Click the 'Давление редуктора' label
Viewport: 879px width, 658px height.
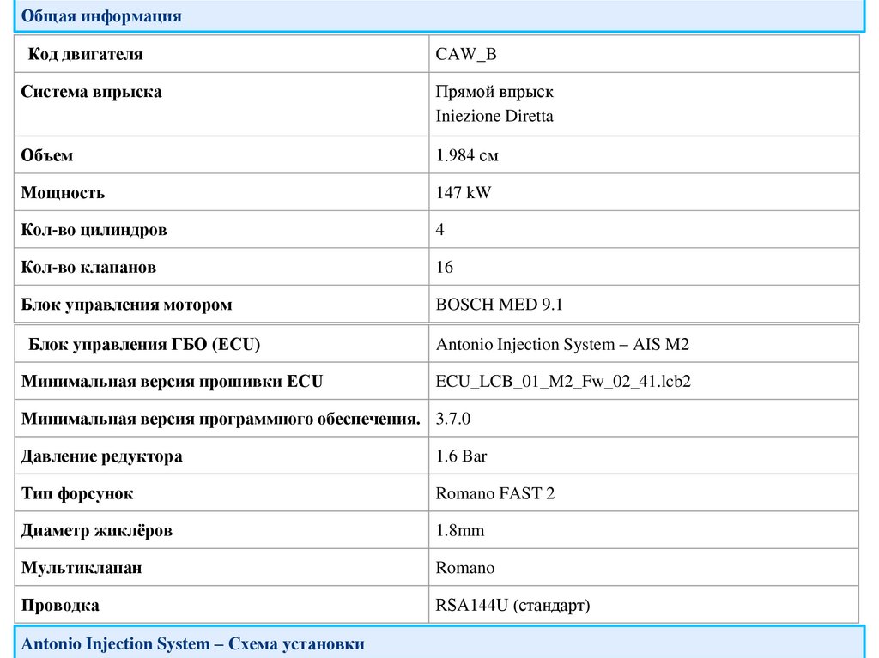point(102,456)
